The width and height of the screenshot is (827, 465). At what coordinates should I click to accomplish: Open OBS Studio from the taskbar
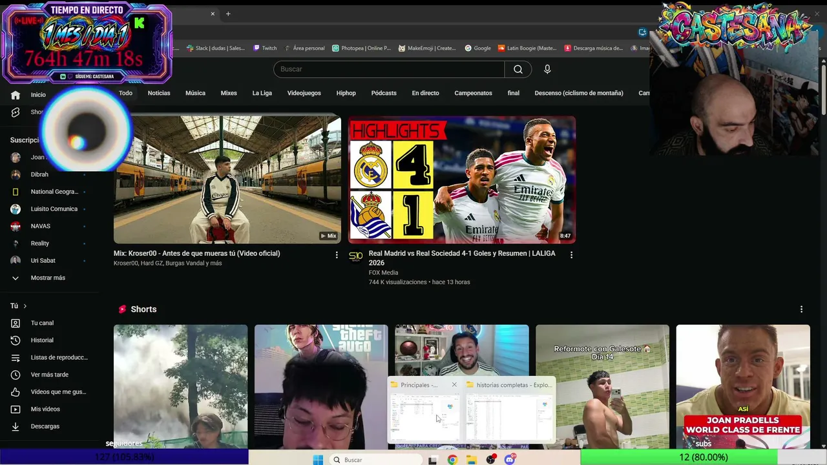491,460
